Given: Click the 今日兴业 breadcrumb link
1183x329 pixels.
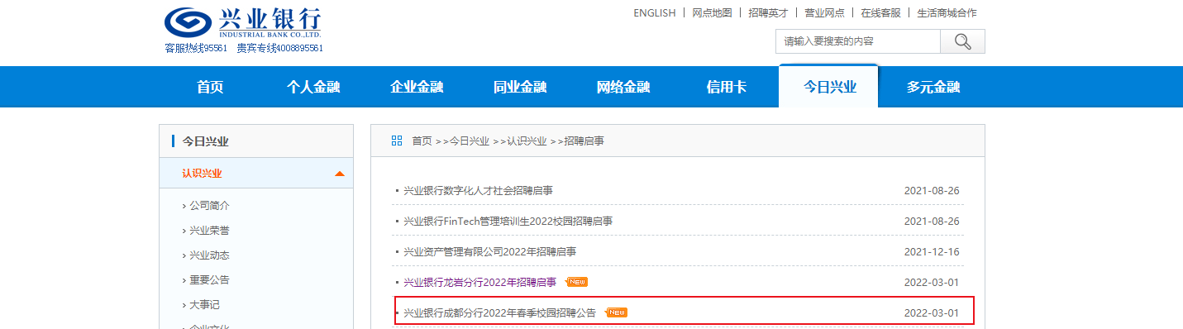Looking at the screenshot, I should coord(470,141).
